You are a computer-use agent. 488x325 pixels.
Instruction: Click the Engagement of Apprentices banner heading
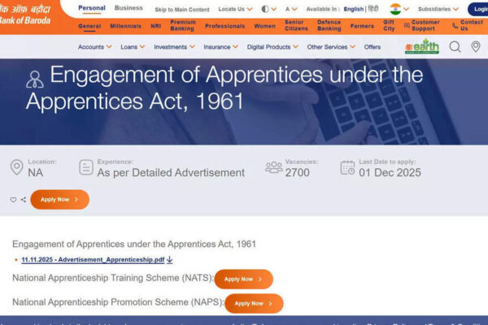pyautogui.click(x=224, y=88)
